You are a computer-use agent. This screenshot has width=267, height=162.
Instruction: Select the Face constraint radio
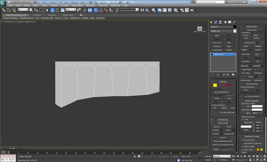coord(242,38)
